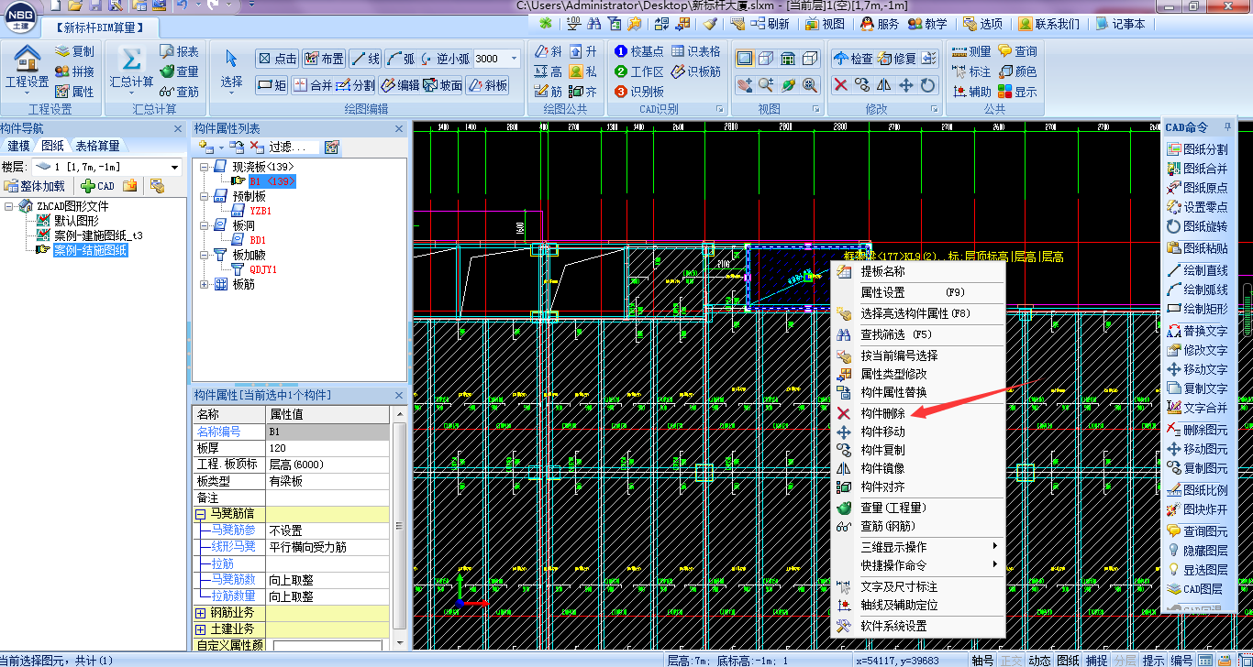Select the 斜板 drawing tool
The height and width of the screenshot is (667, 1253).
[x=487, y=85]
